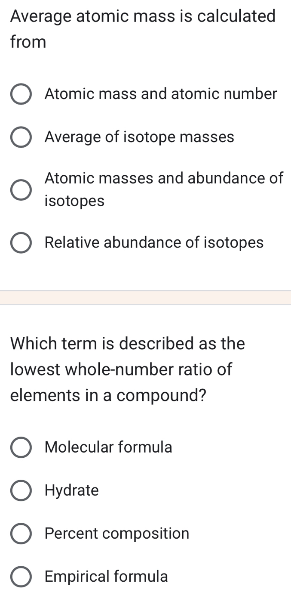Image resolution: width=291 pixels, height=605 pixels.
Task: Pick the "Relative abundance of isotopes" option
Action: point(21,242)
